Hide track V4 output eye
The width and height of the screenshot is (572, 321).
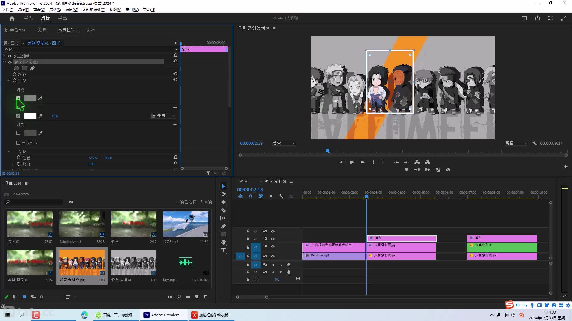(273, 231)
